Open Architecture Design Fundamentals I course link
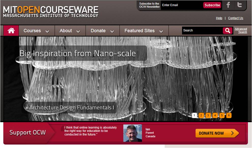The height and width of the screenshot is (148, 252). pos(70,107)
